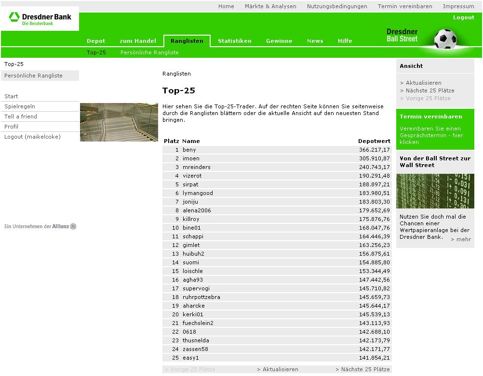
Task: Click Aktualisieren in the Ansicht panel
Action: click(423, 83)
